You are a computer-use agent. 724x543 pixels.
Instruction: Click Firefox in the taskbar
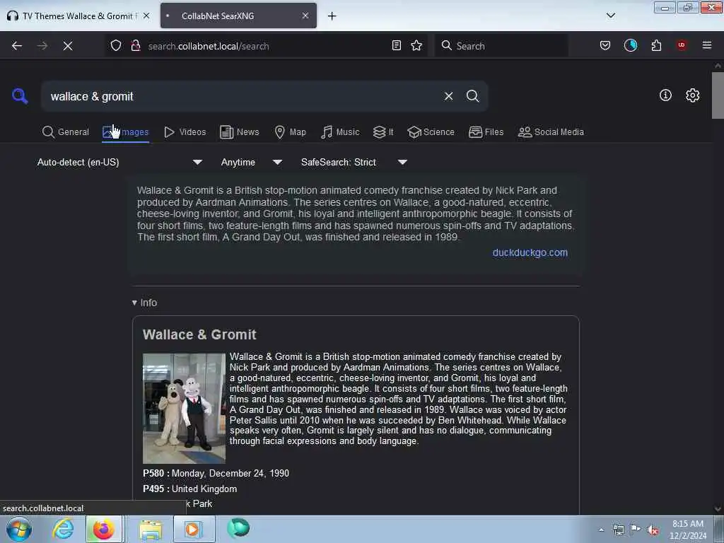pos(103,529)
